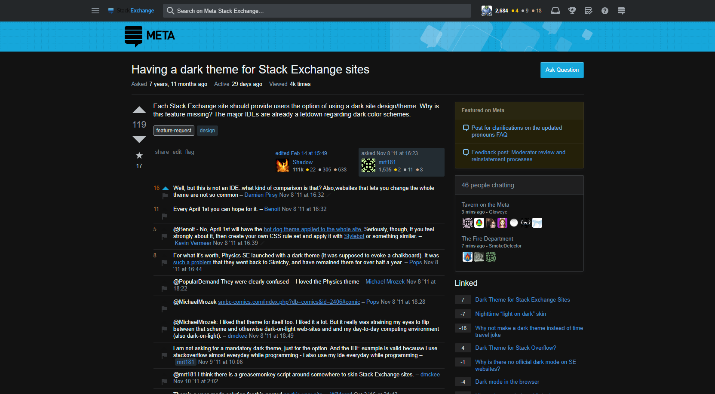
Task: Flag Kevin Vermeer's comment
Action: coord(164,237)
